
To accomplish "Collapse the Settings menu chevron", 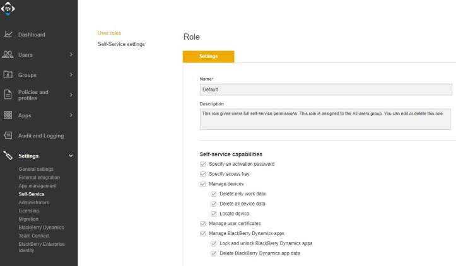I will pyautogui.click(x=71, y=156).
